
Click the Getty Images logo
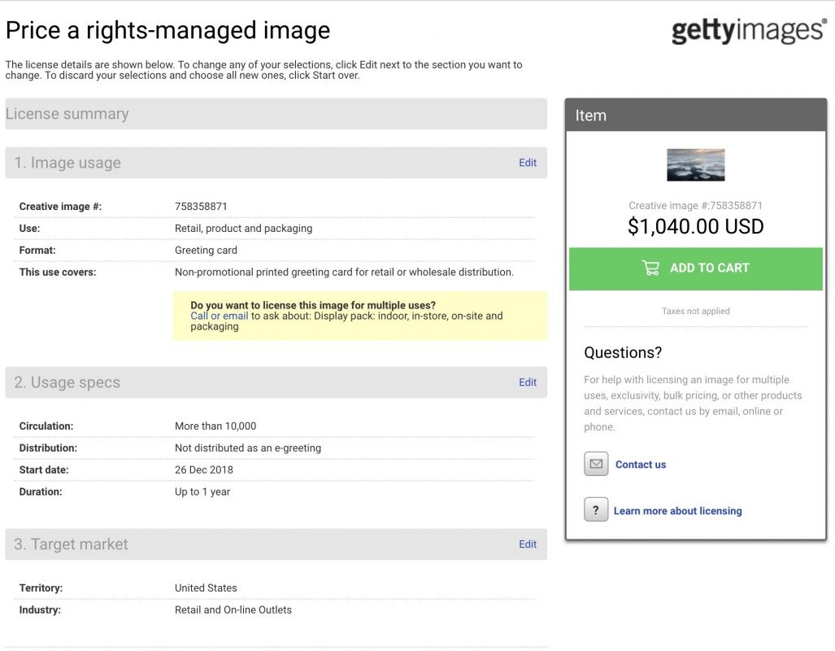(x=749, y=31)
